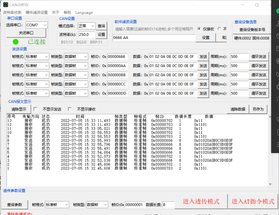Click the software filter ID input field
The width and height of the screenshot is (279, 215).
[154, 38]
